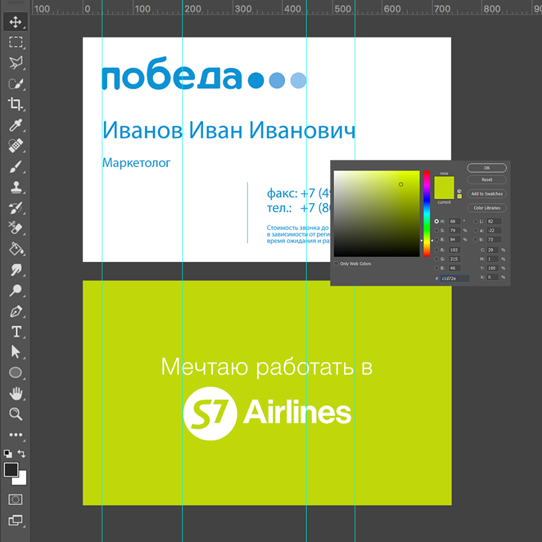Open the Edit Toolbar three-dots menu
The width and height of the screenshot is (542, 542).
[x=15, y=435]
